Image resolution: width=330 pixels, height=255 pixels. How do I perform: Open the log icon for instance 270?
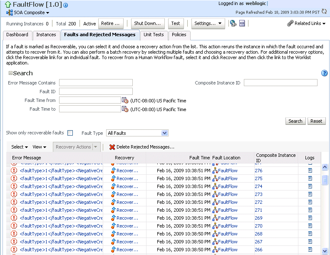point(310,226)
